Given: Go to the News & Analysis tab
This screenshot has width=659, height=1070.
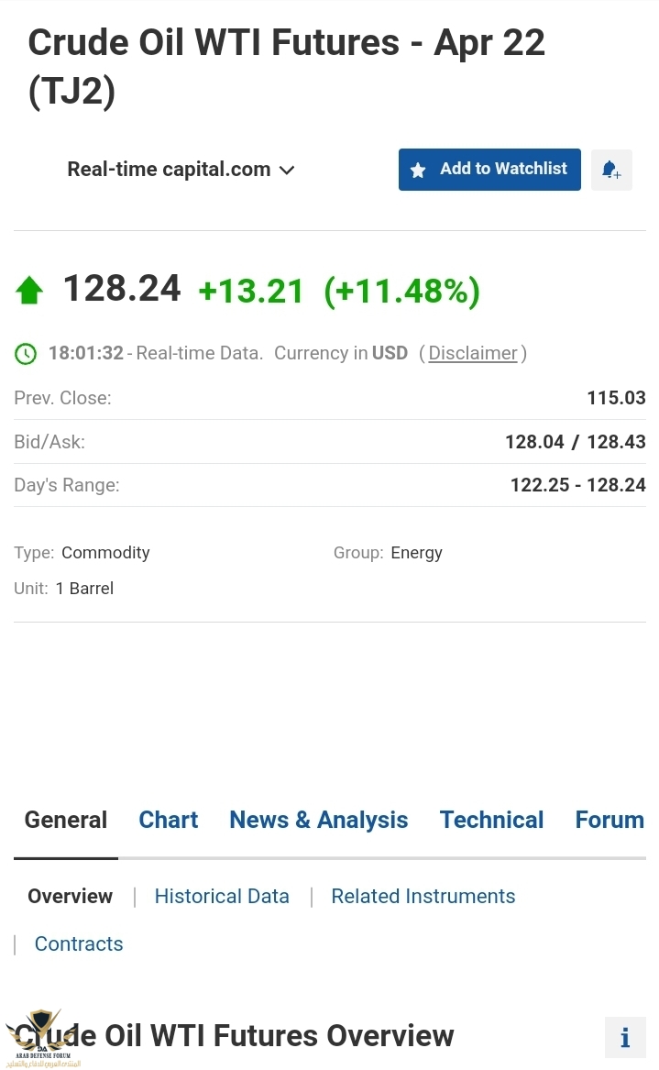Looking at the screenshot, I should click(x=318, y=820).
